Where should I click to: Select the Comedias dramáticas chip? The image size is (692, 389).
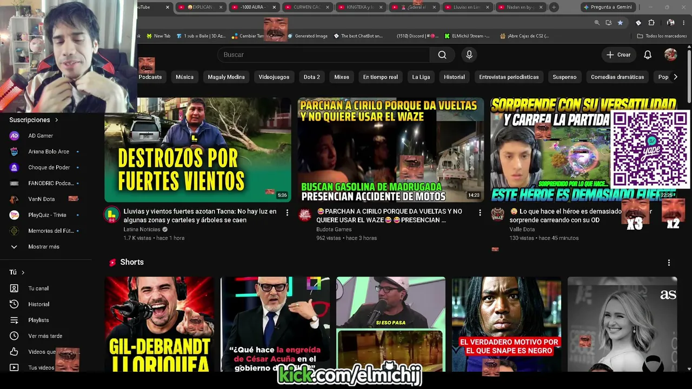click(617, 77)
